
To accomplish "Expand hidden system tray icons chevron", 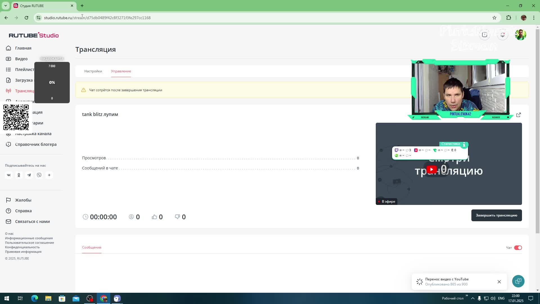I will 472,298.
